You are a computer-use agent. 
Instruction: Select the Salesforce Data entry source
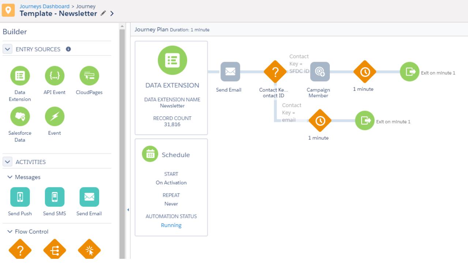point(20,116)
